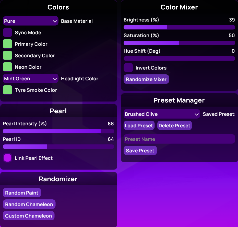Click the Saturation value 50
This screenshot has width=238, height=227.
[x=232, y=35]
